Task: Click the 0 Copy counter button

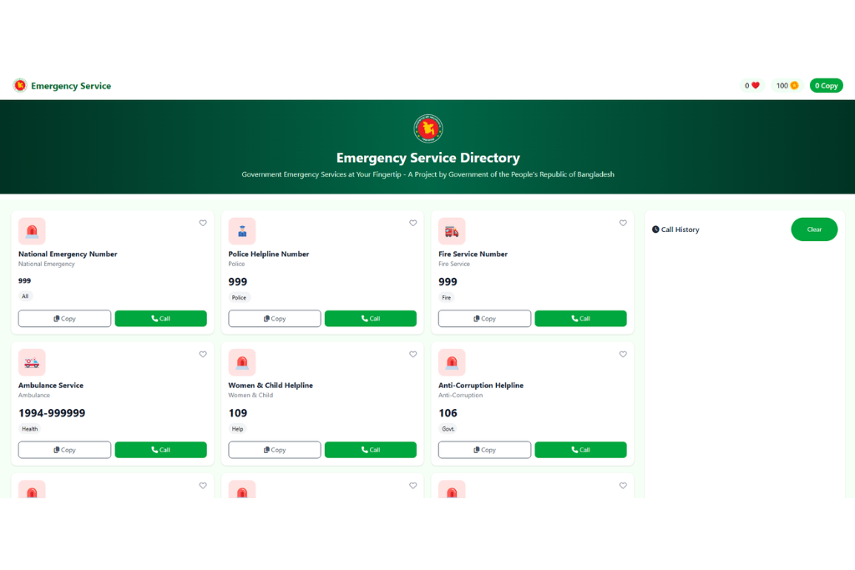Action: (x=826, y=85)
